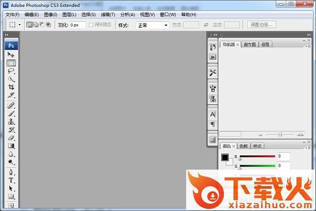316x211 pixels.
Task: Select the Healing Brush tool
Action: (11, 105)
